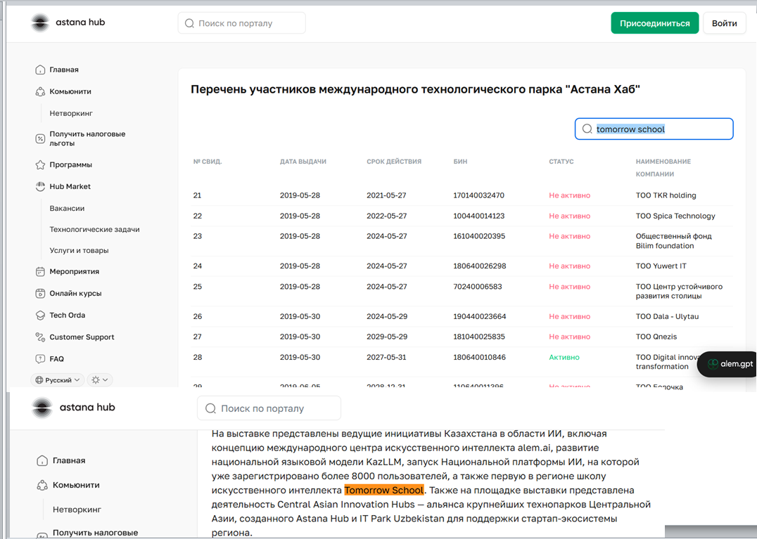This screenshot has width=757, height=539.
Task: Click the ТОО TKR holding company name
Action: click(666, 195)
